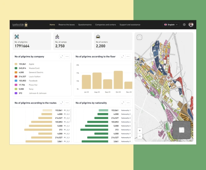
Task: Expand the pilgrims by floor chart
Action: (x=123, y=56)
